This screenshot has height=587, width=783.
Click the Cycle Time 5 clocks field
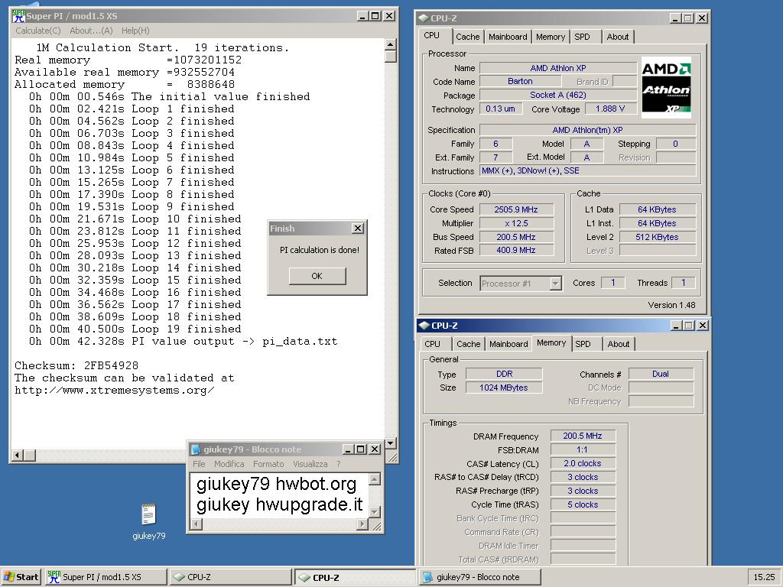(x=583, y=504)
